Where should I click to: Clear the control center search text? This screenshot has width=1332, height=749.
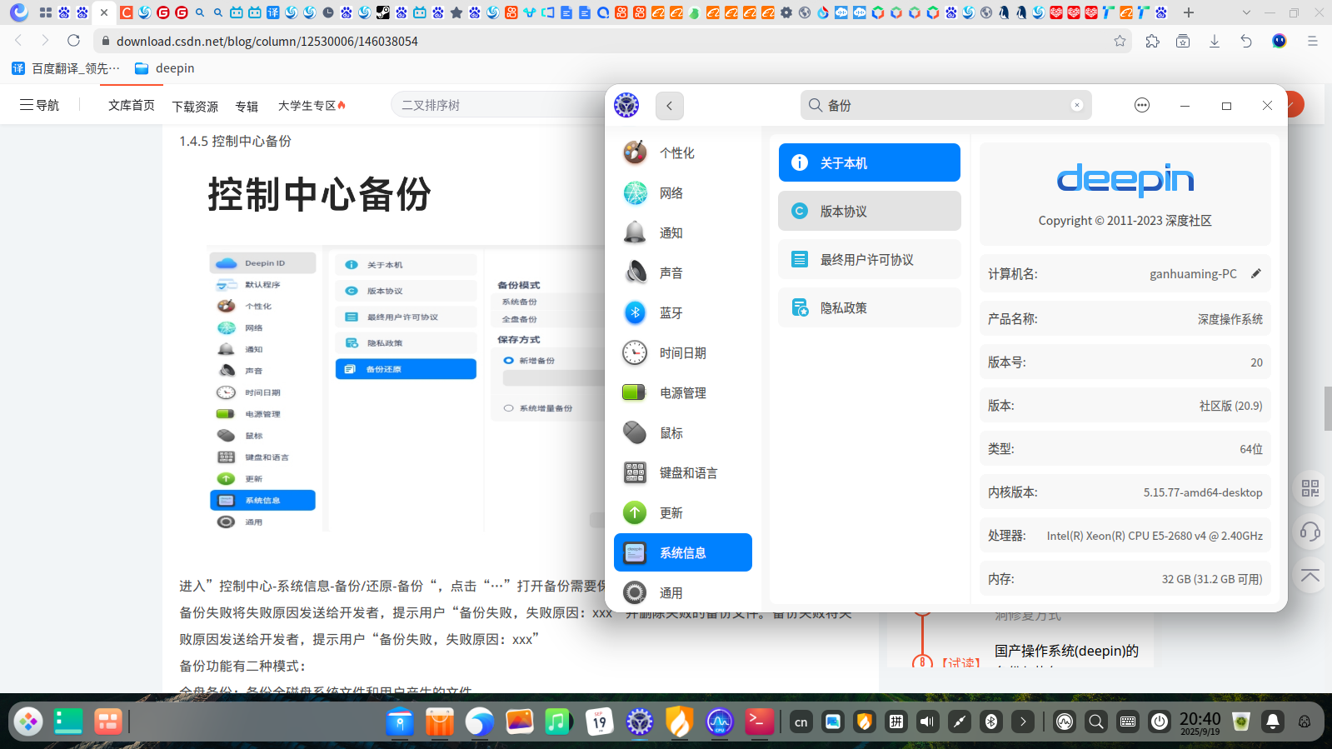tap(1077, 105)
